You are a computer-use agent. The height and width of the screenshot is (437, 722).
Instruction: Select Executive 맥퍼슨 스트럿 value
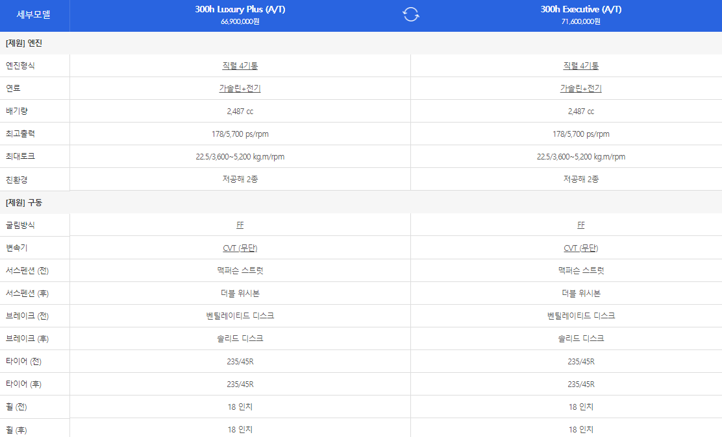[x=580, y=270]
